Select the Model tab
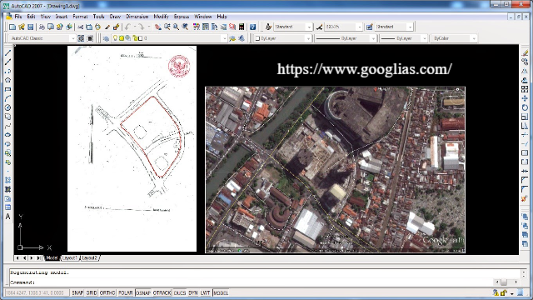Image resolution: width=533 pixels, height=300 pixels. pyautogui.click(x=52, y=258)
